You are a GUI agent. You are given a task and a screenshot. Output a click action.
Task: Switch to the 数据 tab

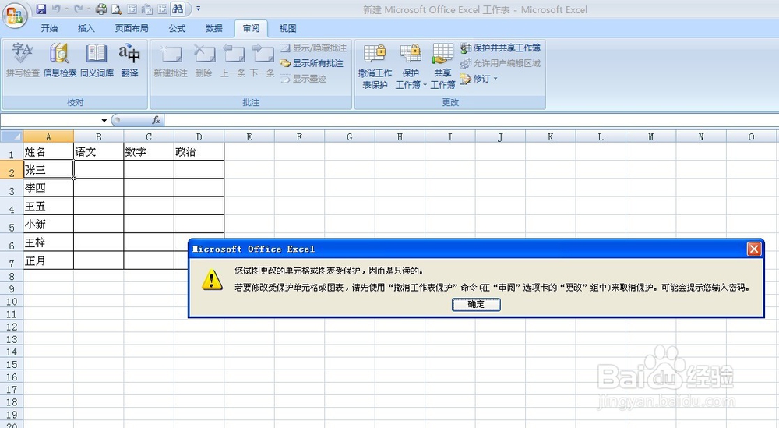click(214, 28)
